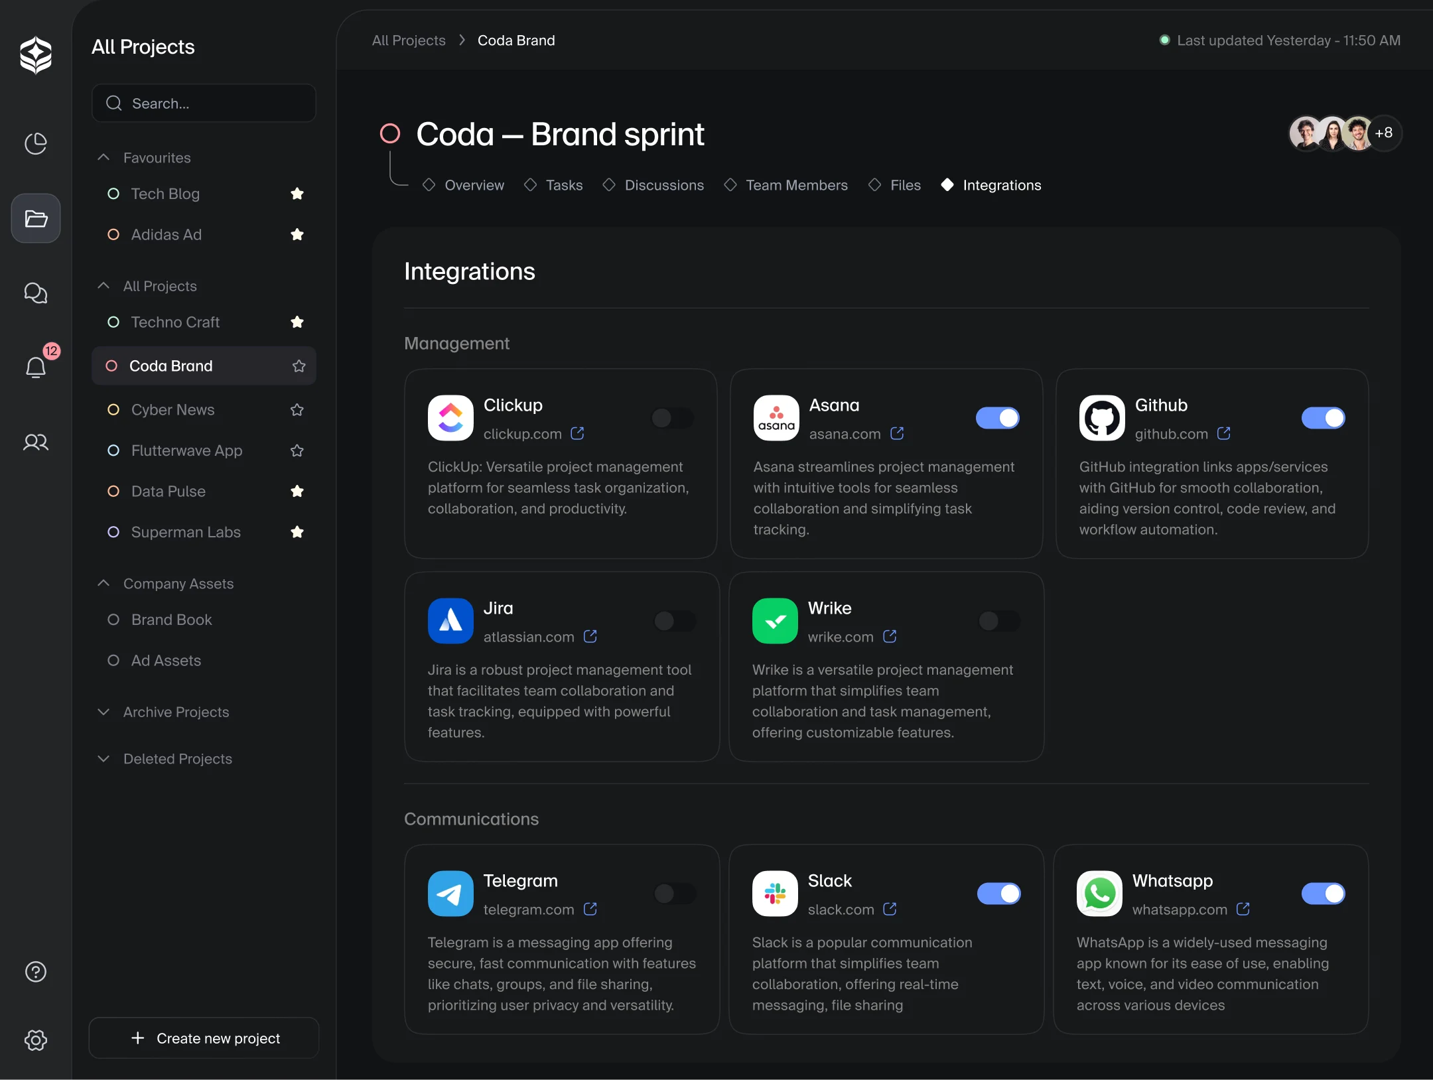Enable the Clickup integration toggle
The width and height of the screenshot is (1433, 1080).
[672, 418]
